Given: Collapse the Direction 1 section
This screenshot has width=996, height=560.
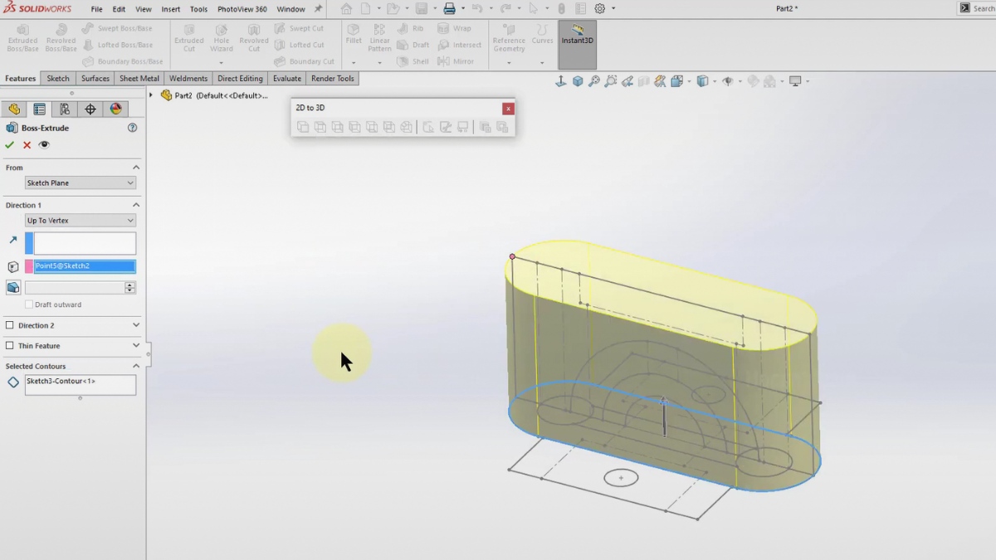Looking at the screenshot, I should 136,205.
